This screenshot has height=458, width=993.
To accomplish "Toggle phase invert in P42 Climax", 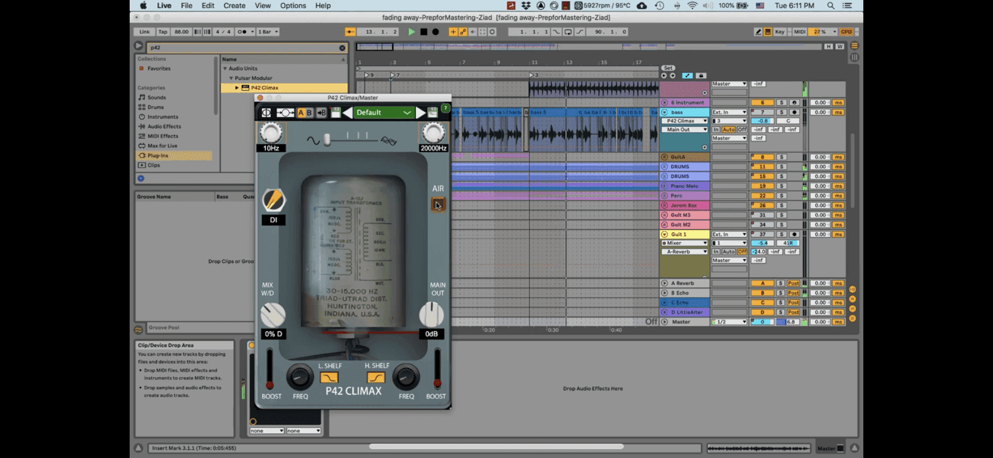I will [266, 113].
